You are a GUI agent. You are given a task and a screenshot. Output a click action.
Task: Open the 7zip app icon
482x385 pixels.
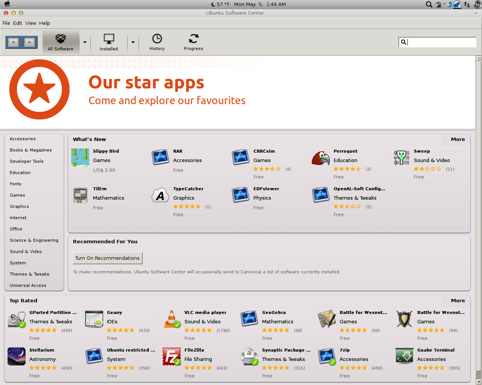pos(327,356)
